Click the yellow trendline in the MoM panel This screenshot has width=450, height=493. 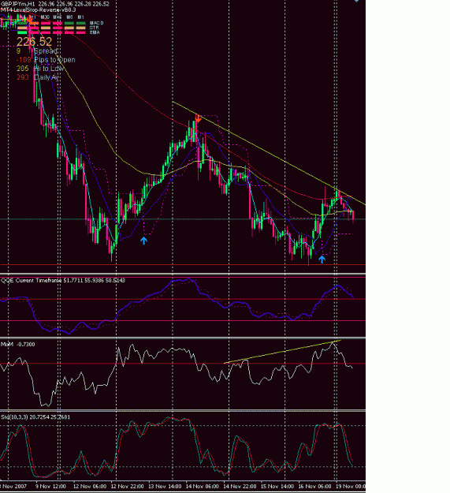282,352
